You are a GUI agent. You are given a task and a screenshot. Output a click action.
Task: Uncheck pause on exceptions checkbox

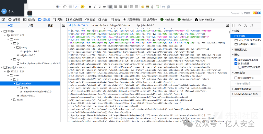(236, 63)
